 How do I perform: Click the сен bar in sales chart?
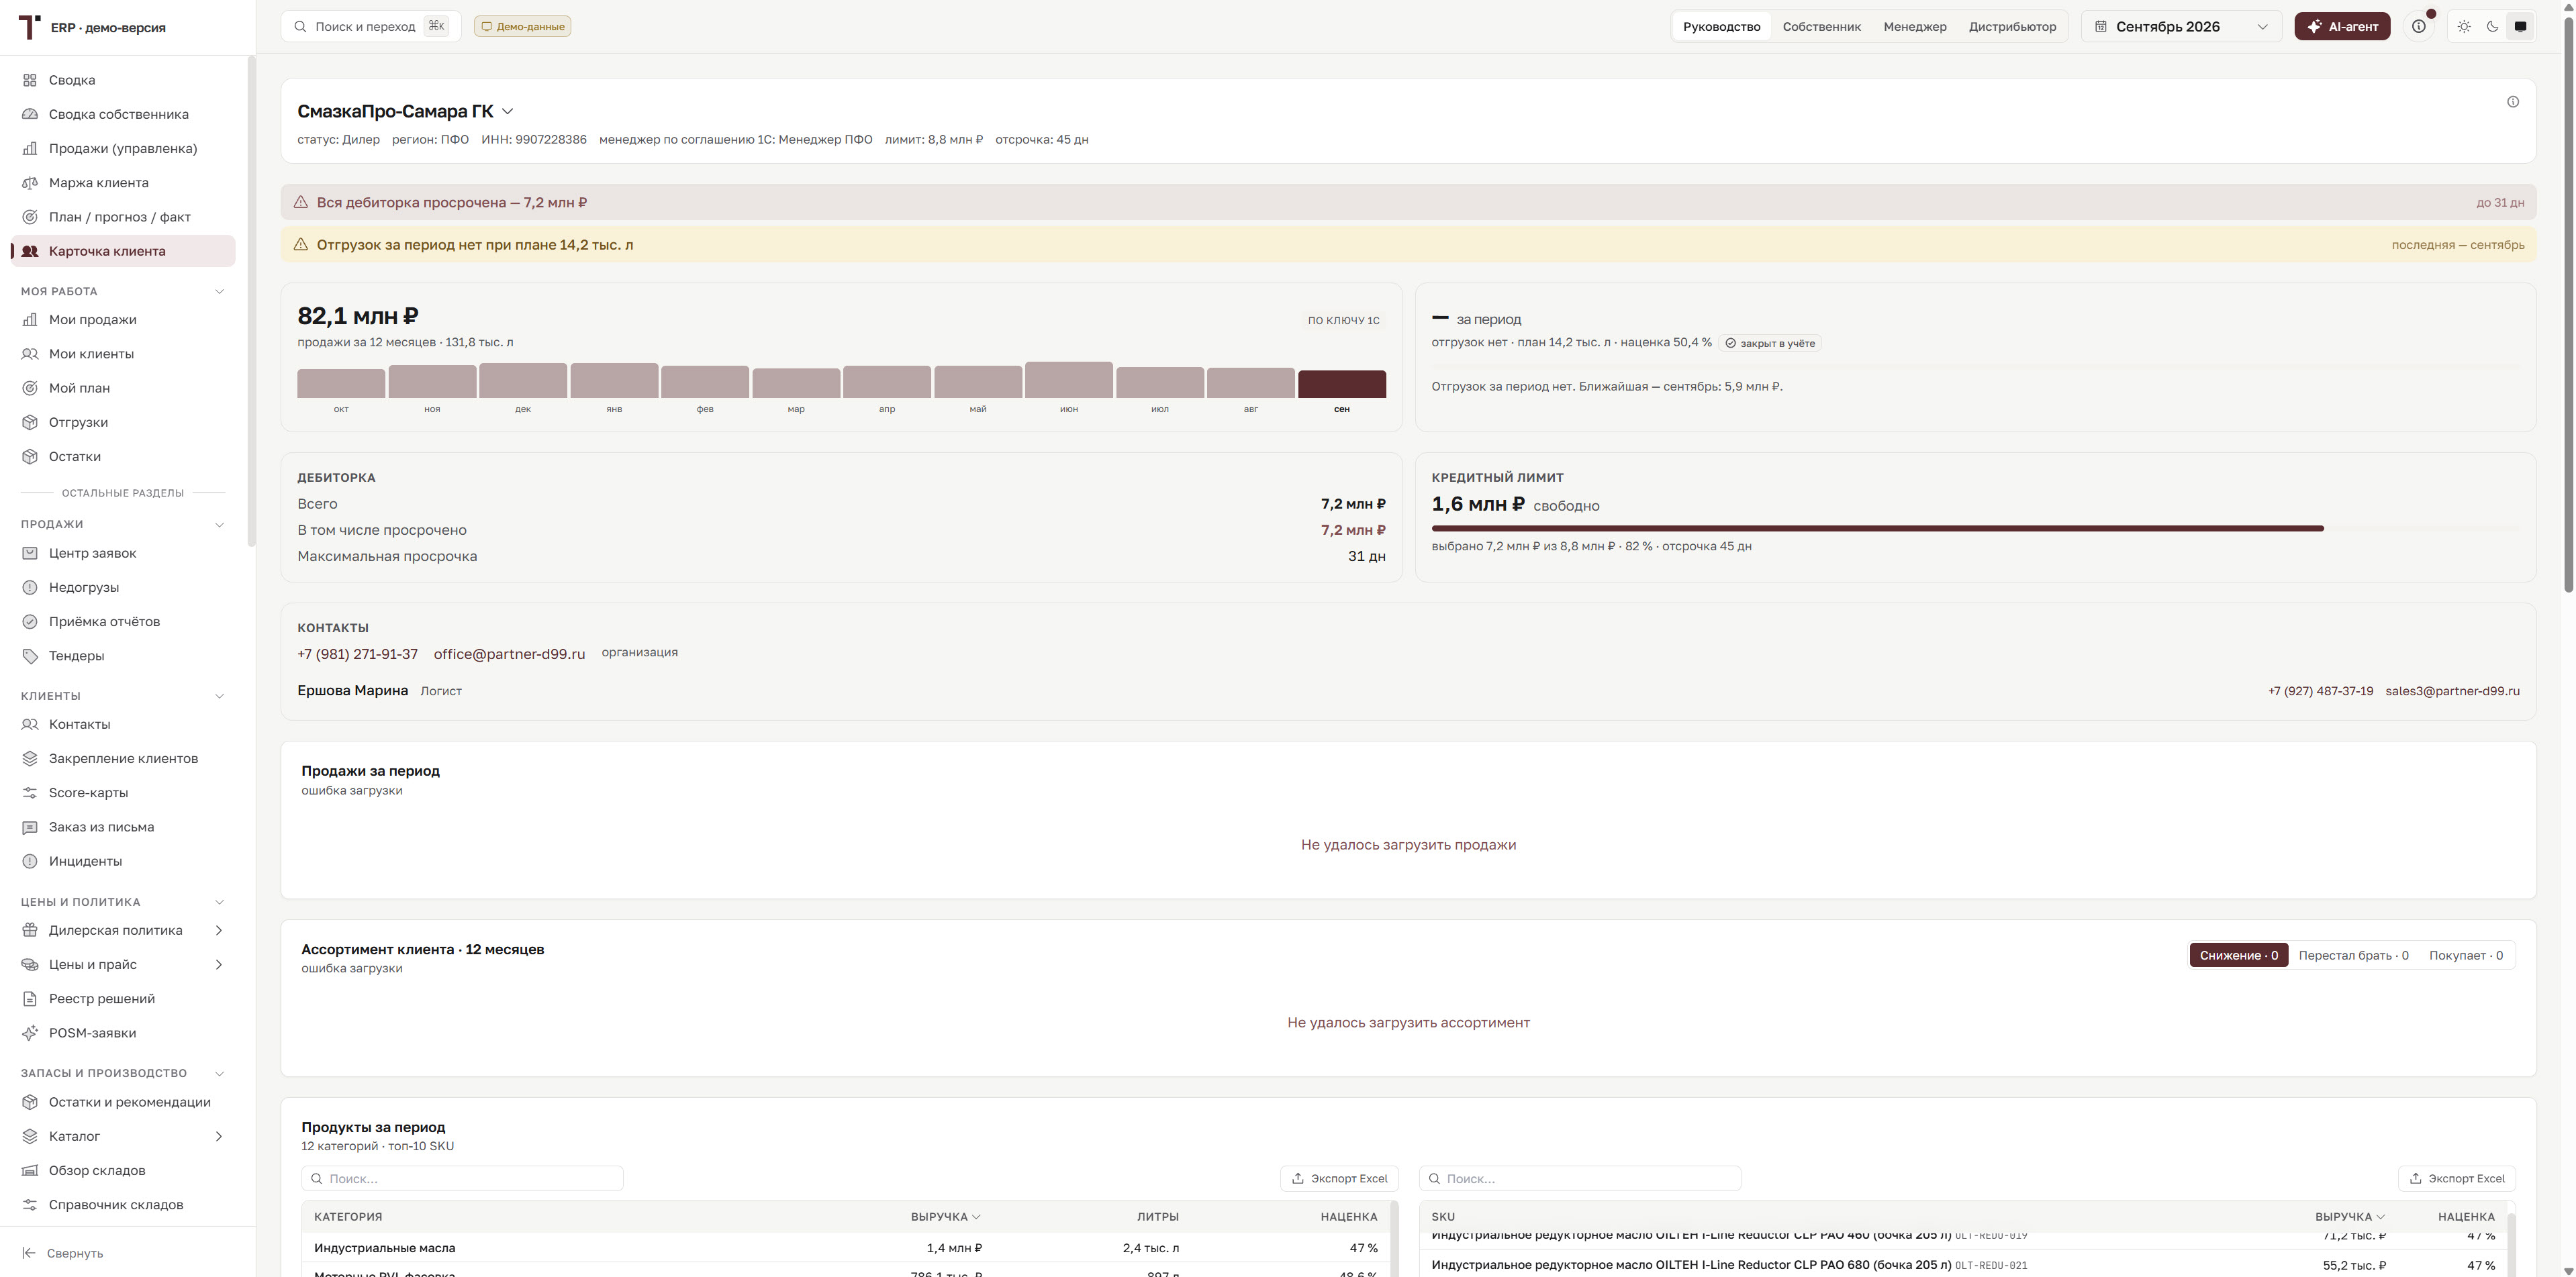1341,384
